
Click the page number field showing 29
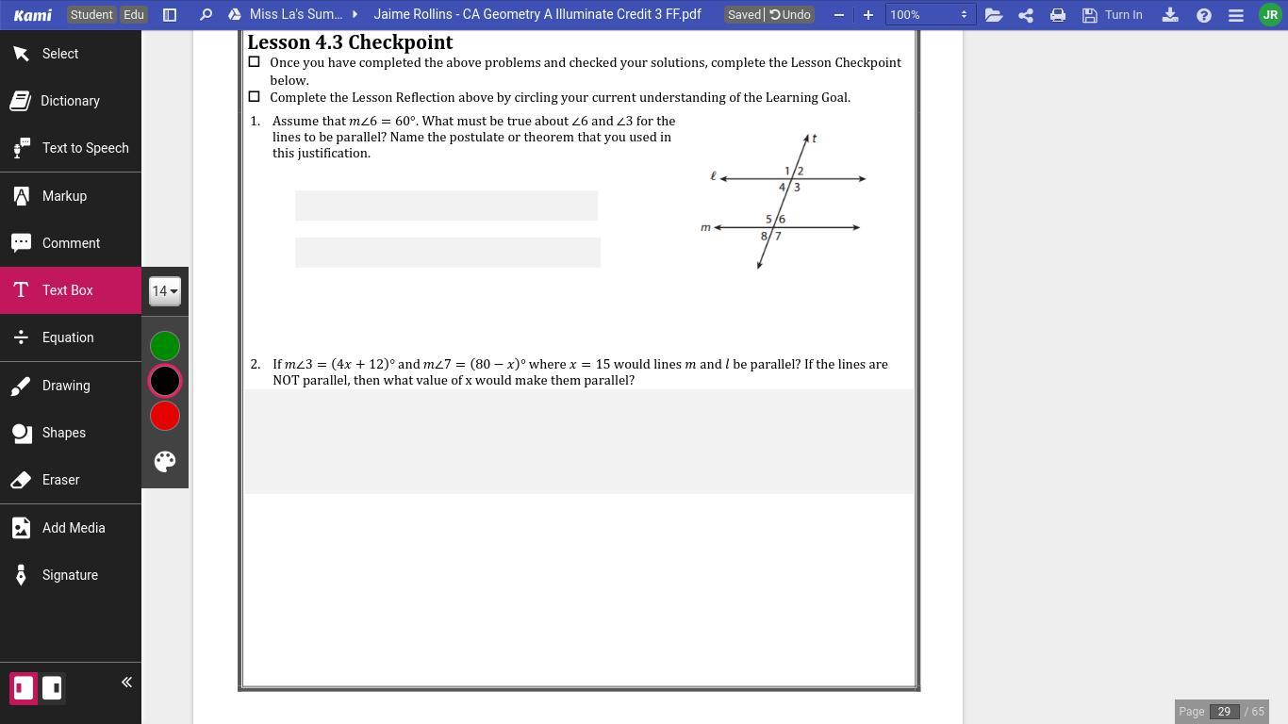1224,712
